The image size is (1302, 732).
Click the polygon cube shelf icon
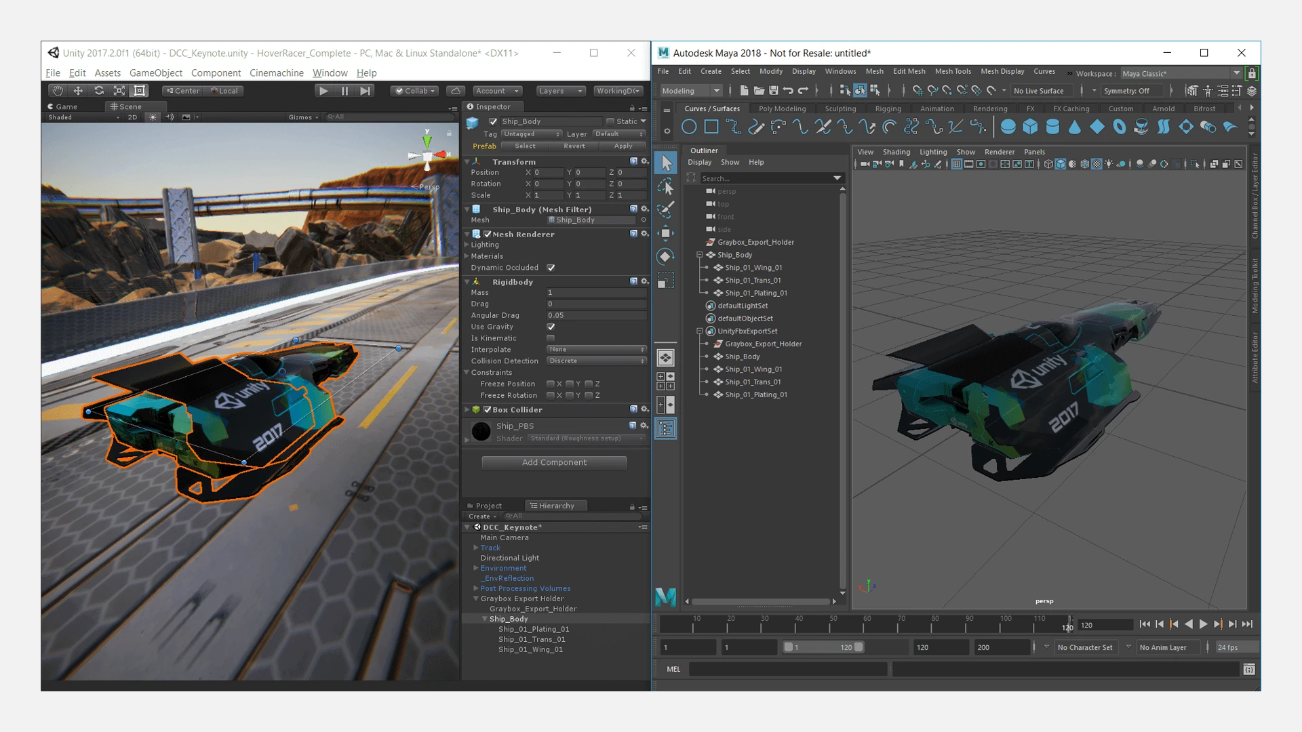[1030, 127]
